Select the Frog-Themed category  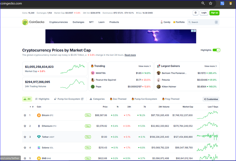pyautogui.click(x=171, y=99)
